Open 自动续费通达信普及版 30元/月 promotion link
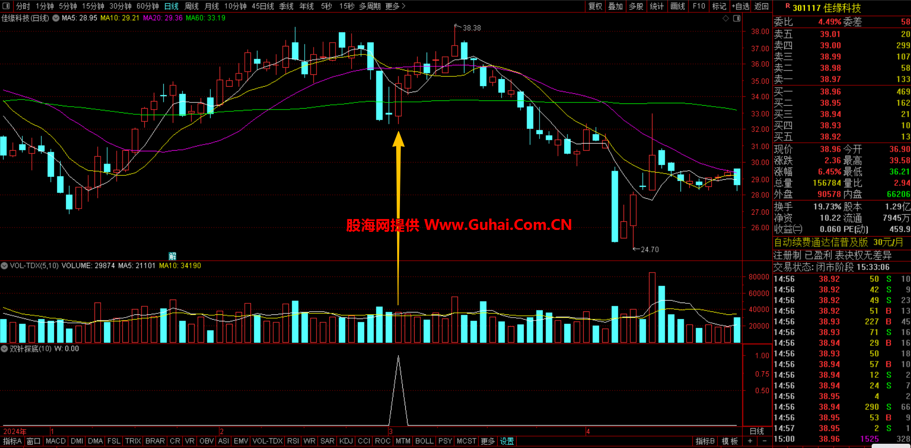The height and width of the screenshot is (448, 911). coord(838,242)
